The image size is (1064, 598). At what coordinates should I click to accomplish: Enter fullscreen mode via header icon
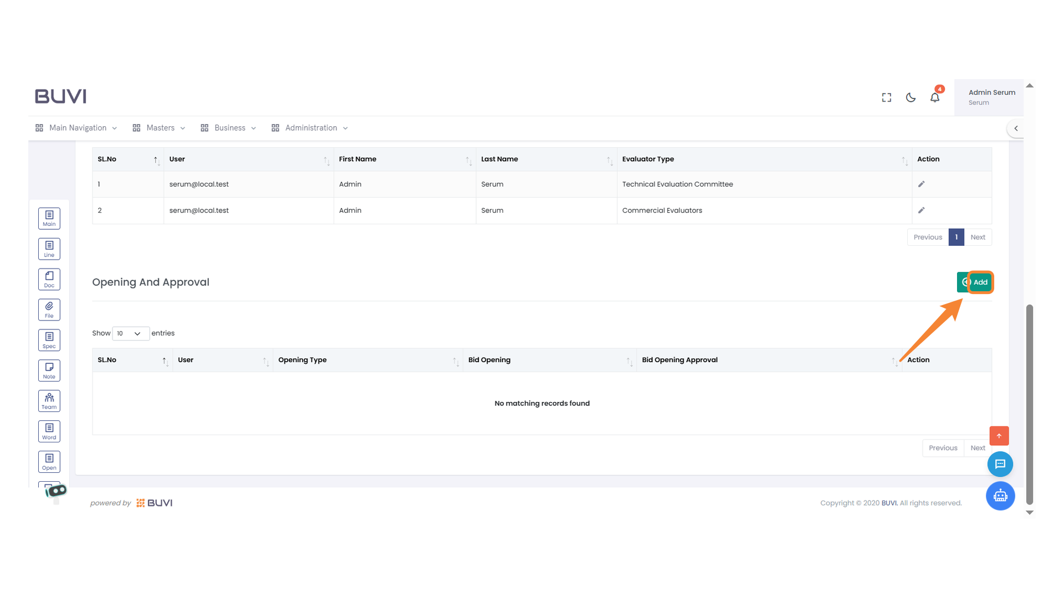coord(886,97)
